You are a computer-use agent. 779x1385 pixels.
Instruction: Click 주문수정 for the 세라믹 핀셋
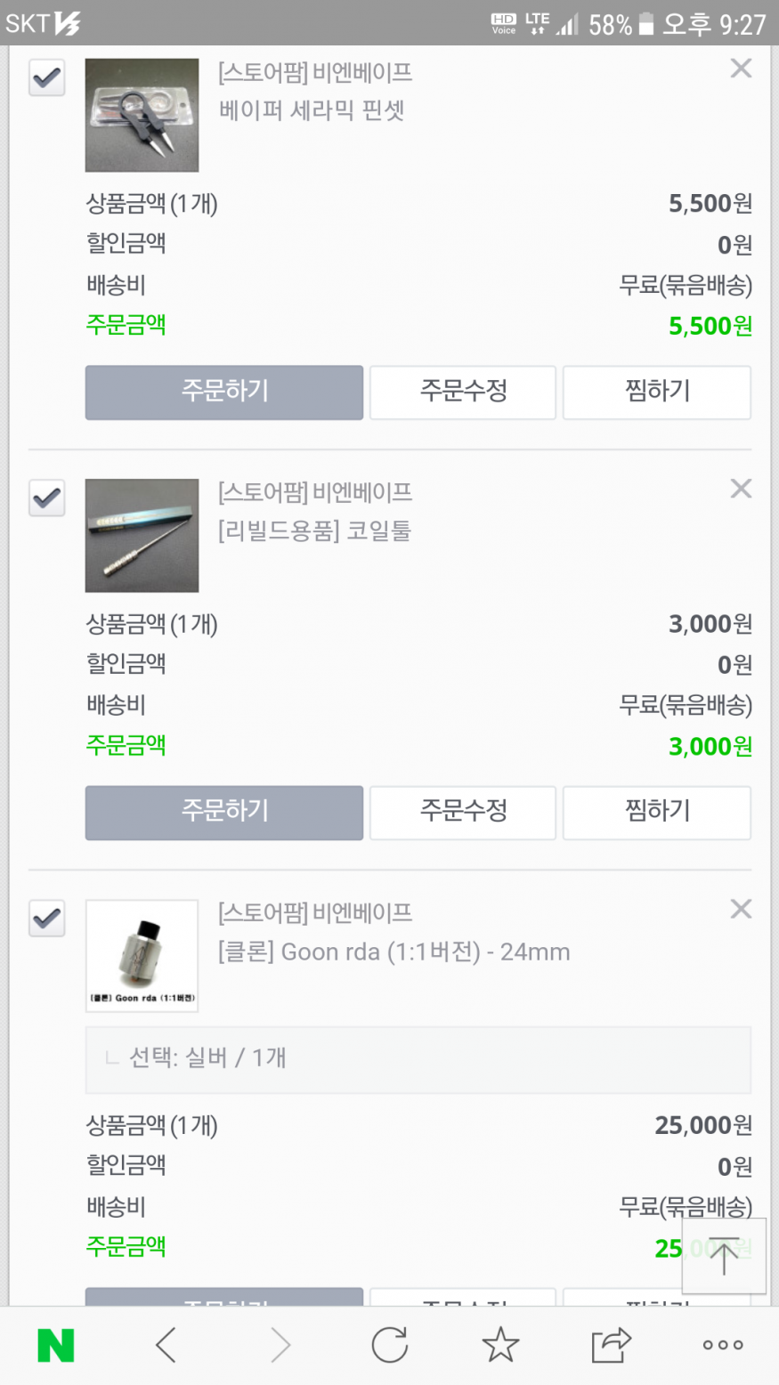point(463,392)
